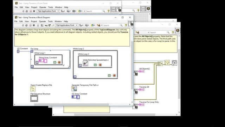Viewport: 225px width, 127px height.
Task: Click magnifier search icon in Block Diagram
Action: (121, 25)
